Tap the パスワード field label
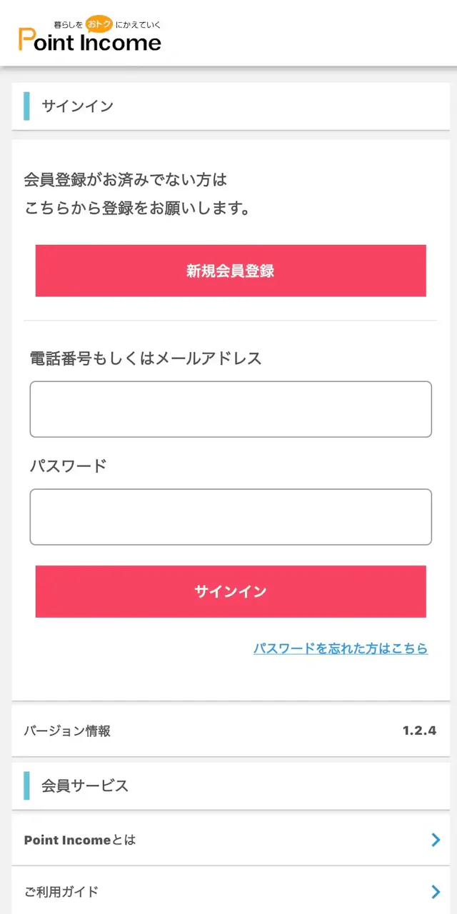457x914 pixels. (x=68, y=466)
